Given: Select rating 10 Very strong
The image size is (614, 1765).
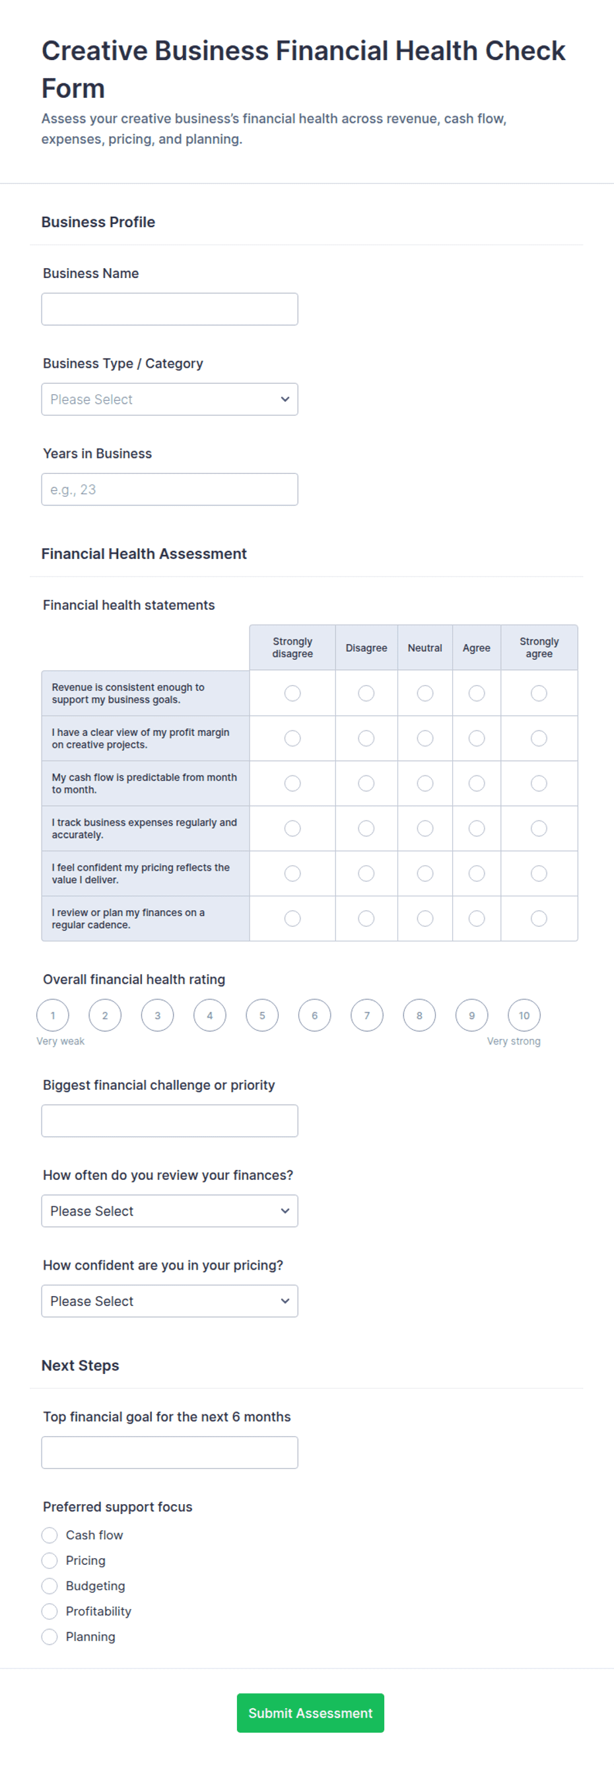Looking at the screenshot, I should click(524, 1015).
